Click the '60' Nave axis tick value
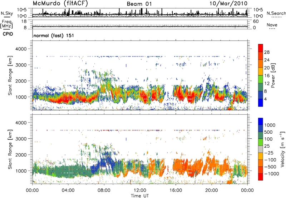 click(256, 21)
